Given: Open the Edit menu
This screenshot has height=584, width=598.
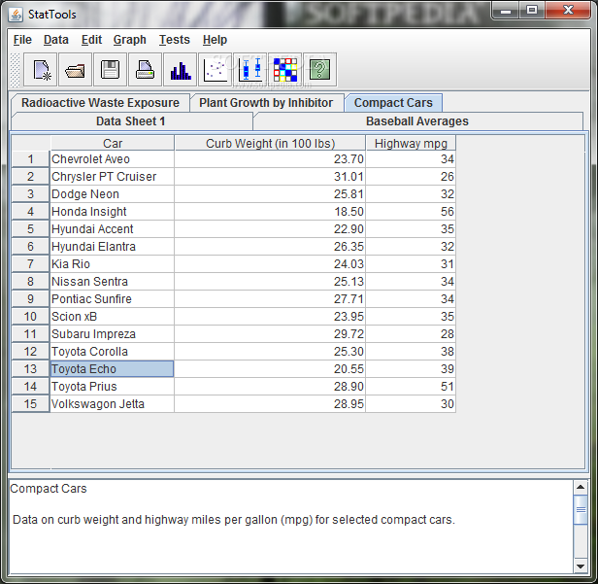Looking at the screenshot, I should pyautogui.click(x=91, y=40).
